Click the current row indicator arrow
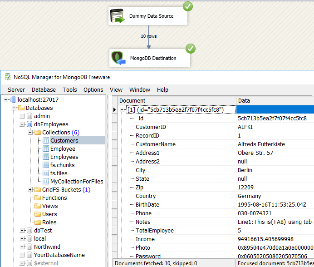 pos(114,109)
